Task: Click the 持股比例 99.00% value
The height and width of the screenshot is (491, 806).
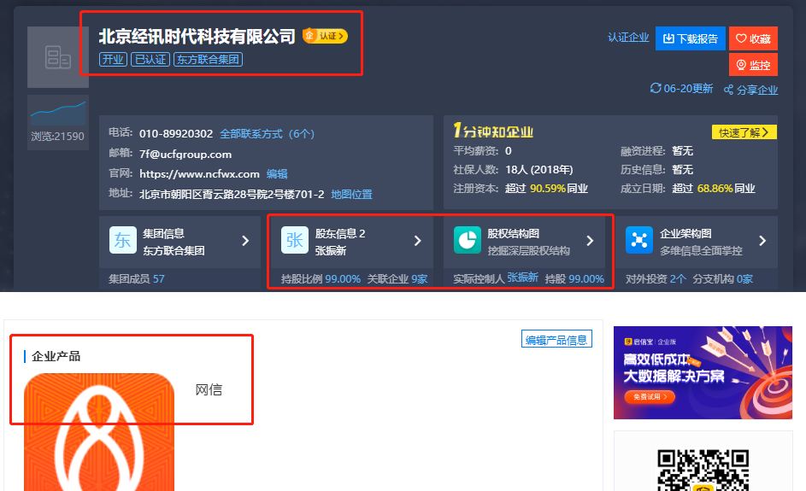Action: (343, 279)
